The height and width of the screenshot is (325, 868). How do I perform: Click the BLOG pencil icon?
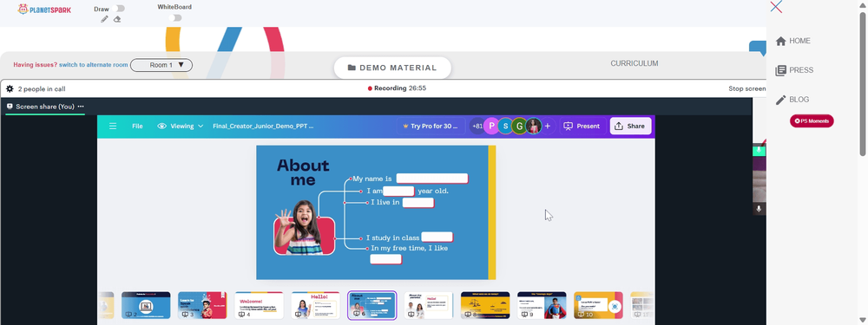coord(780,100)
